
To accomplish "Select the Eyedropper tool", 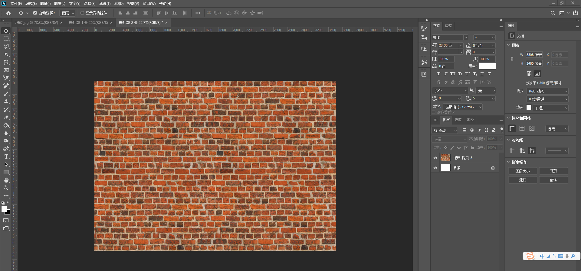I will coord(6,78).
